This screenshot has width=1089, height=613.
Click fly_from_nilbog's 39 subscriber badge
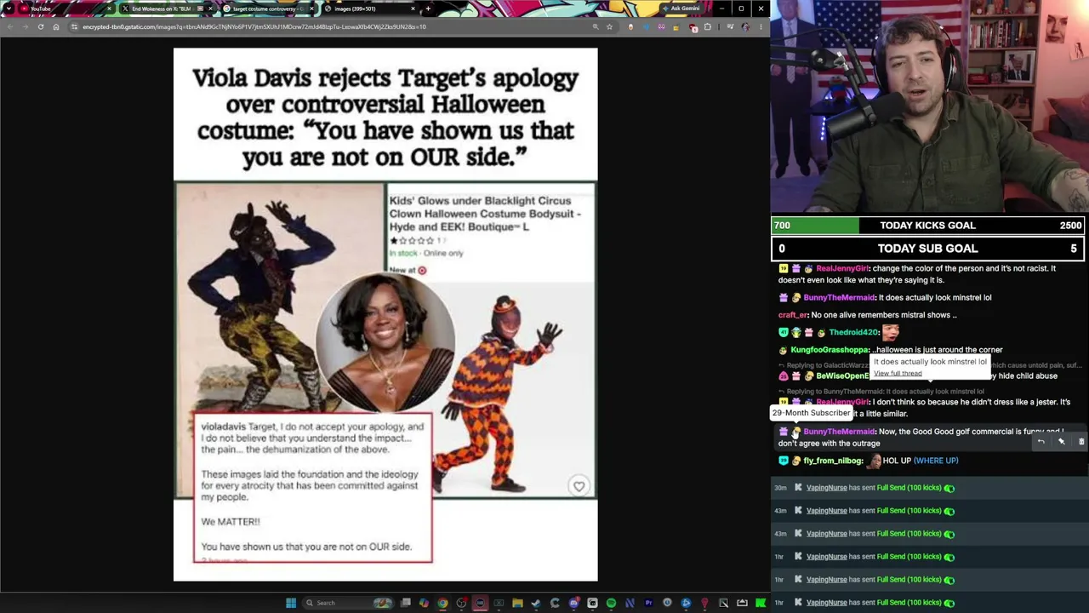783,461
